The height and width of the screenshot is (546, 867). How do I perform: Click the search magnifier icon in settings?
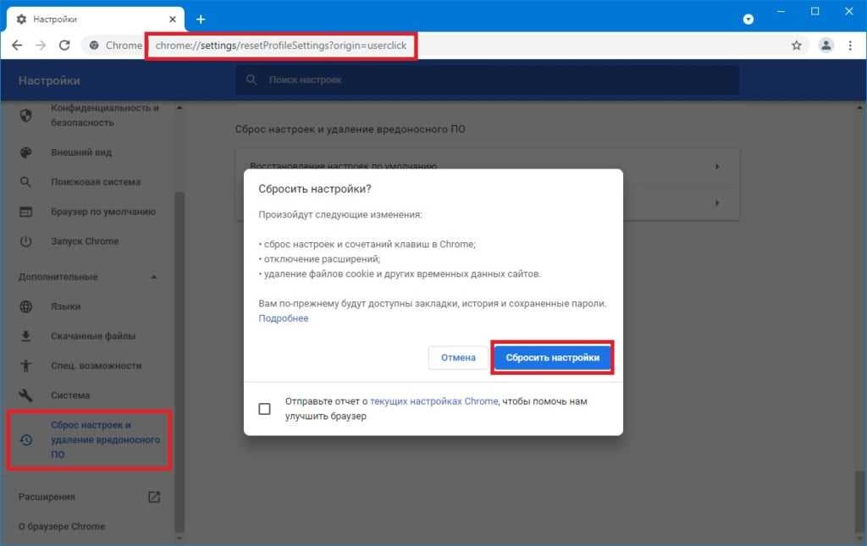[x=251, y=80]
